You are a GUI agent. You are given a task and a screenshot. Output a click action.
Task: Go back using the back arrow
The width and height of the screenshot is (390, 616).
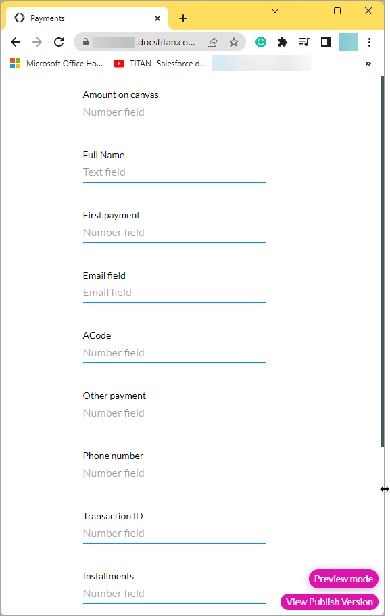click(x=16, y=41)
